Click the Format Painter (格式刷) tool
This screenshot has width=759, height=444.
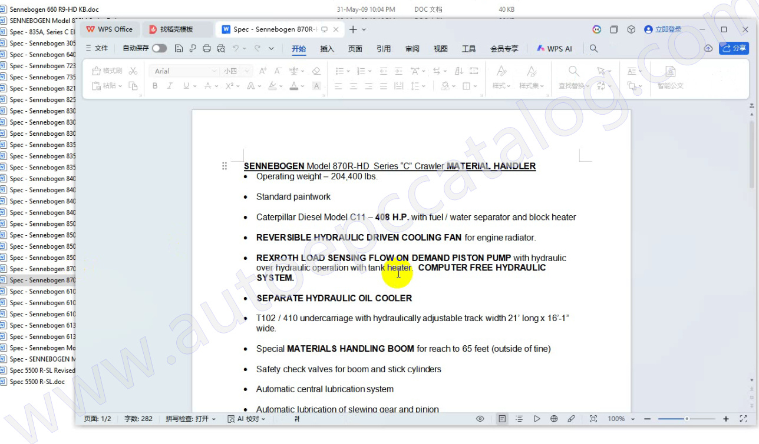[108, 71]
